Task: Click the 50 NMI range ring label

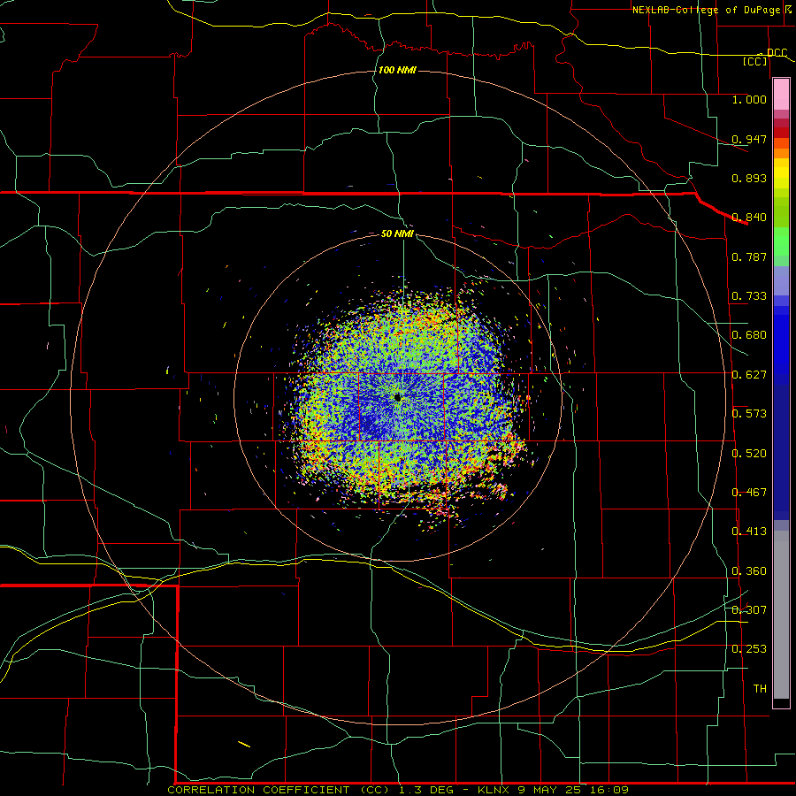Action: pos(397,233)
